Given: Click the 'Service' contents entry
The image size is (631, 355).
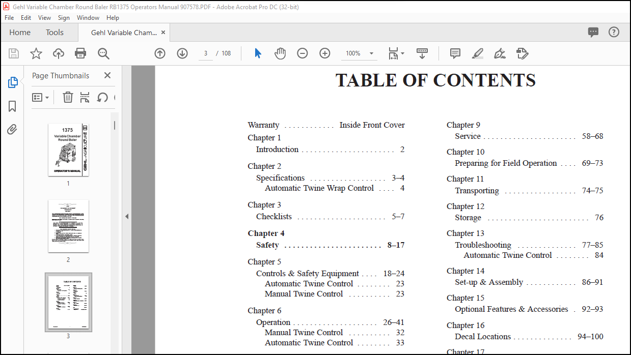Looking at the screenshot, I should point(468,136).
